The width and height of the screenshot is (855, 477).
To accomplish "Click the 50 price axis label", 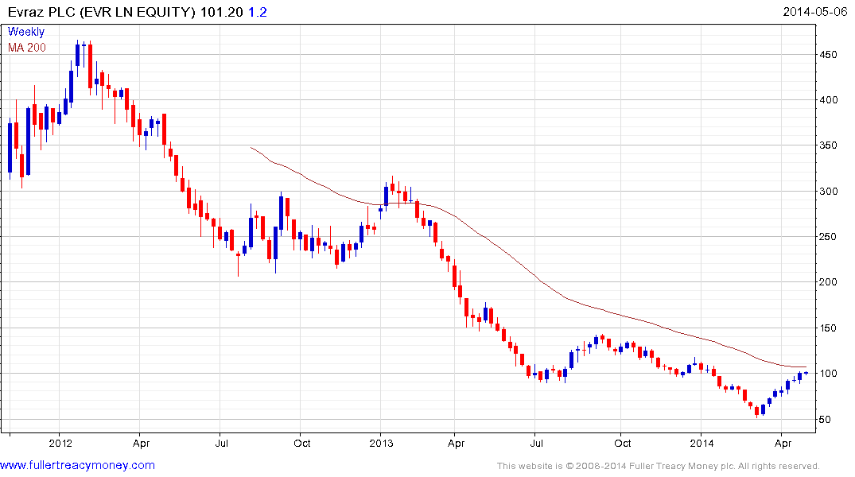I will [x=826, y=419].
